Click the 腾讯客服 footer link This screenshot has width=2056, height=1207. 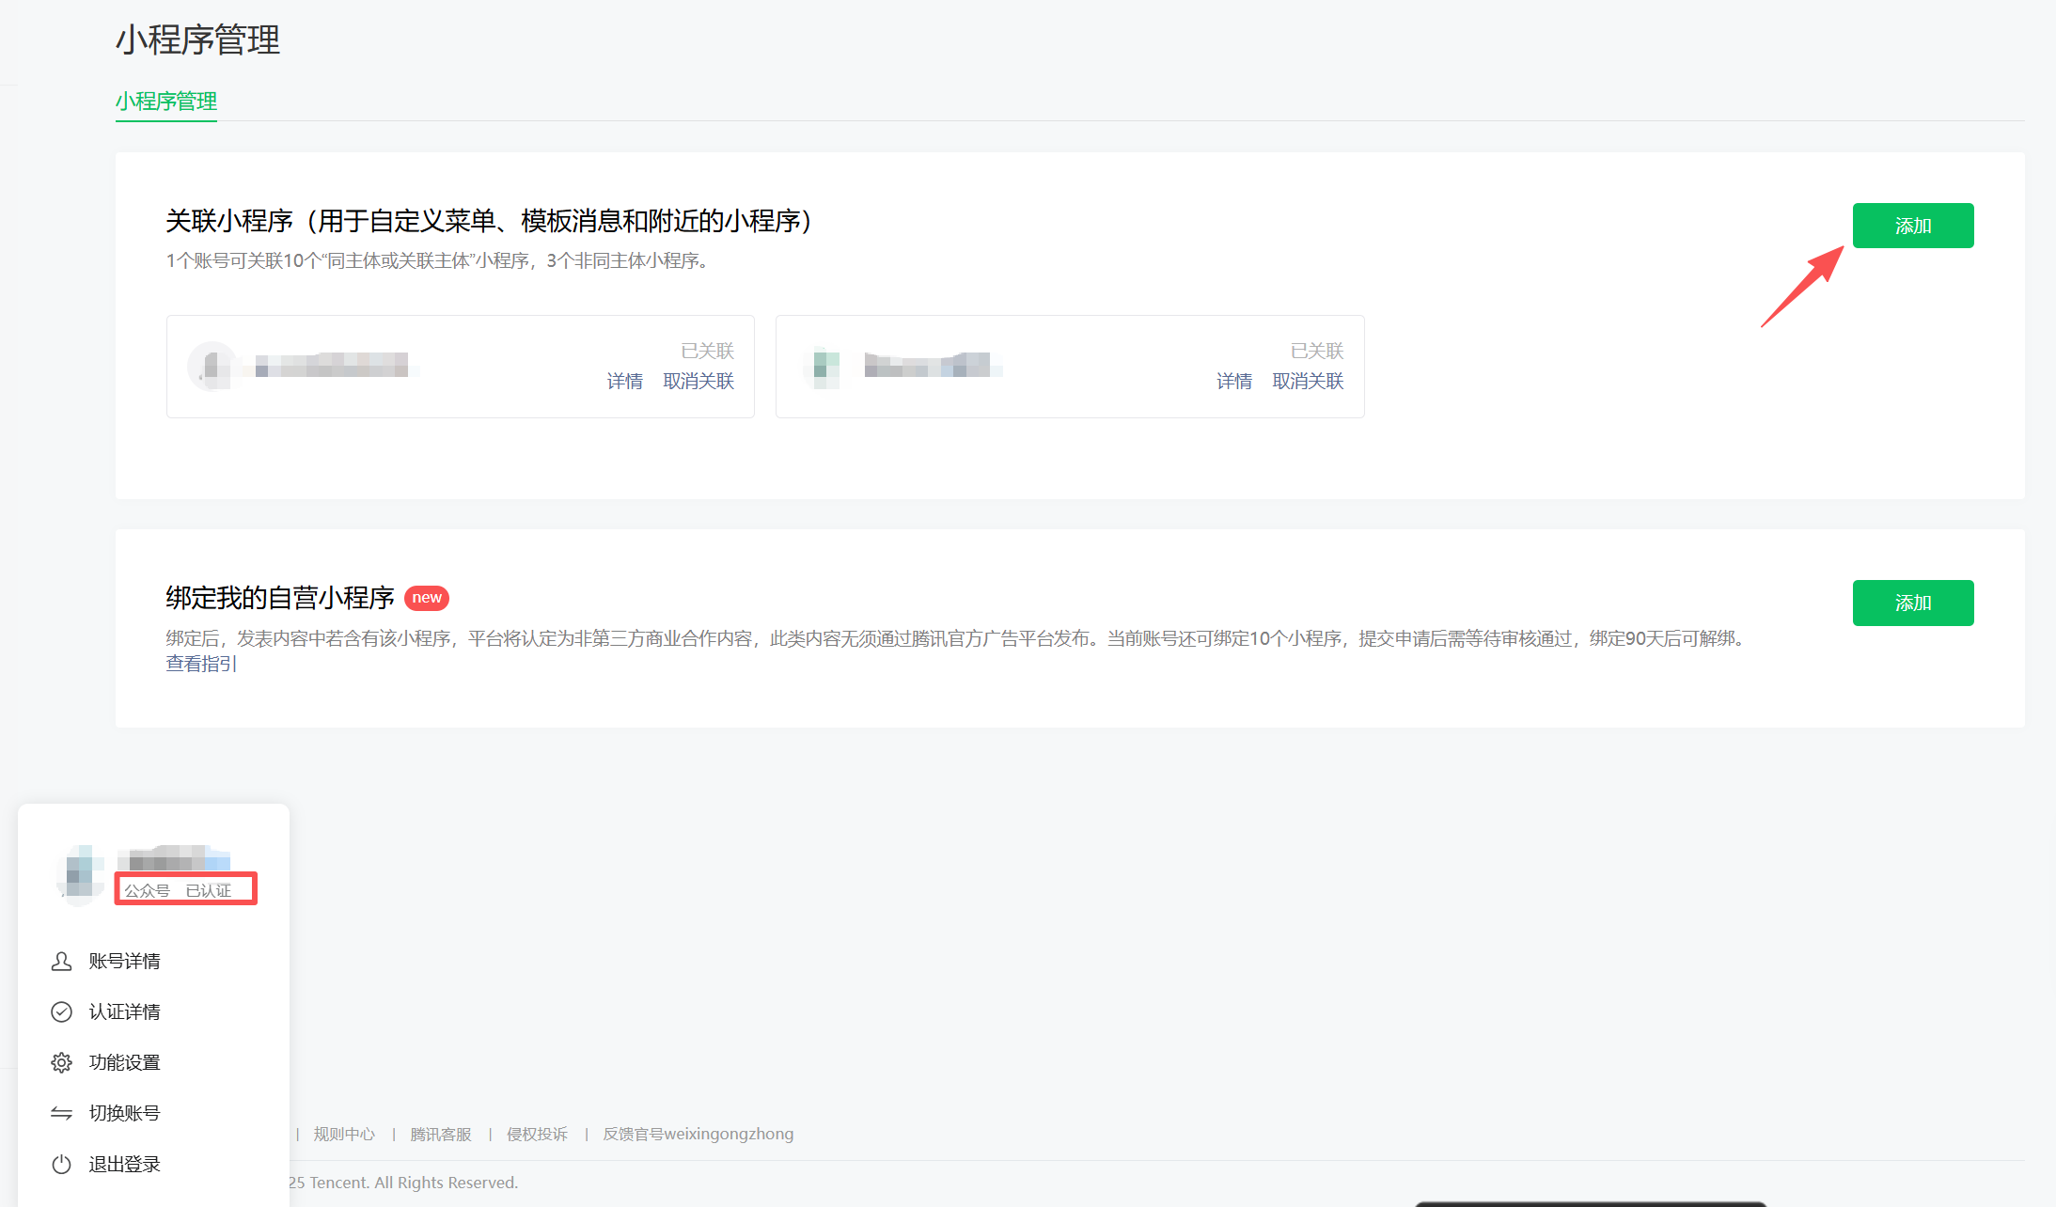(x=441, y=1134)
